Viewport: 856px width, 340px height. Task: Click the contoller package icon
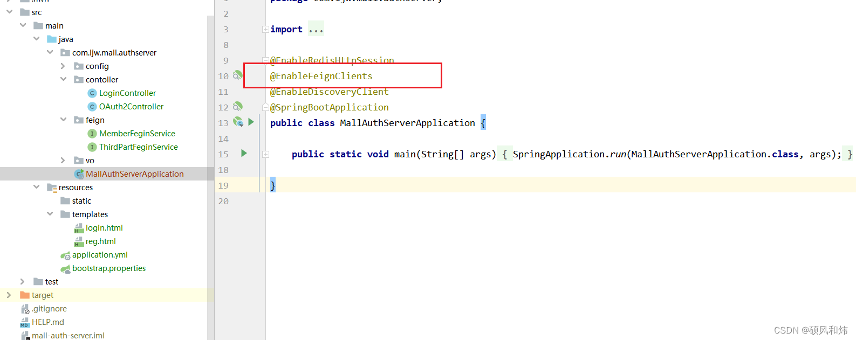pos(79,79)
